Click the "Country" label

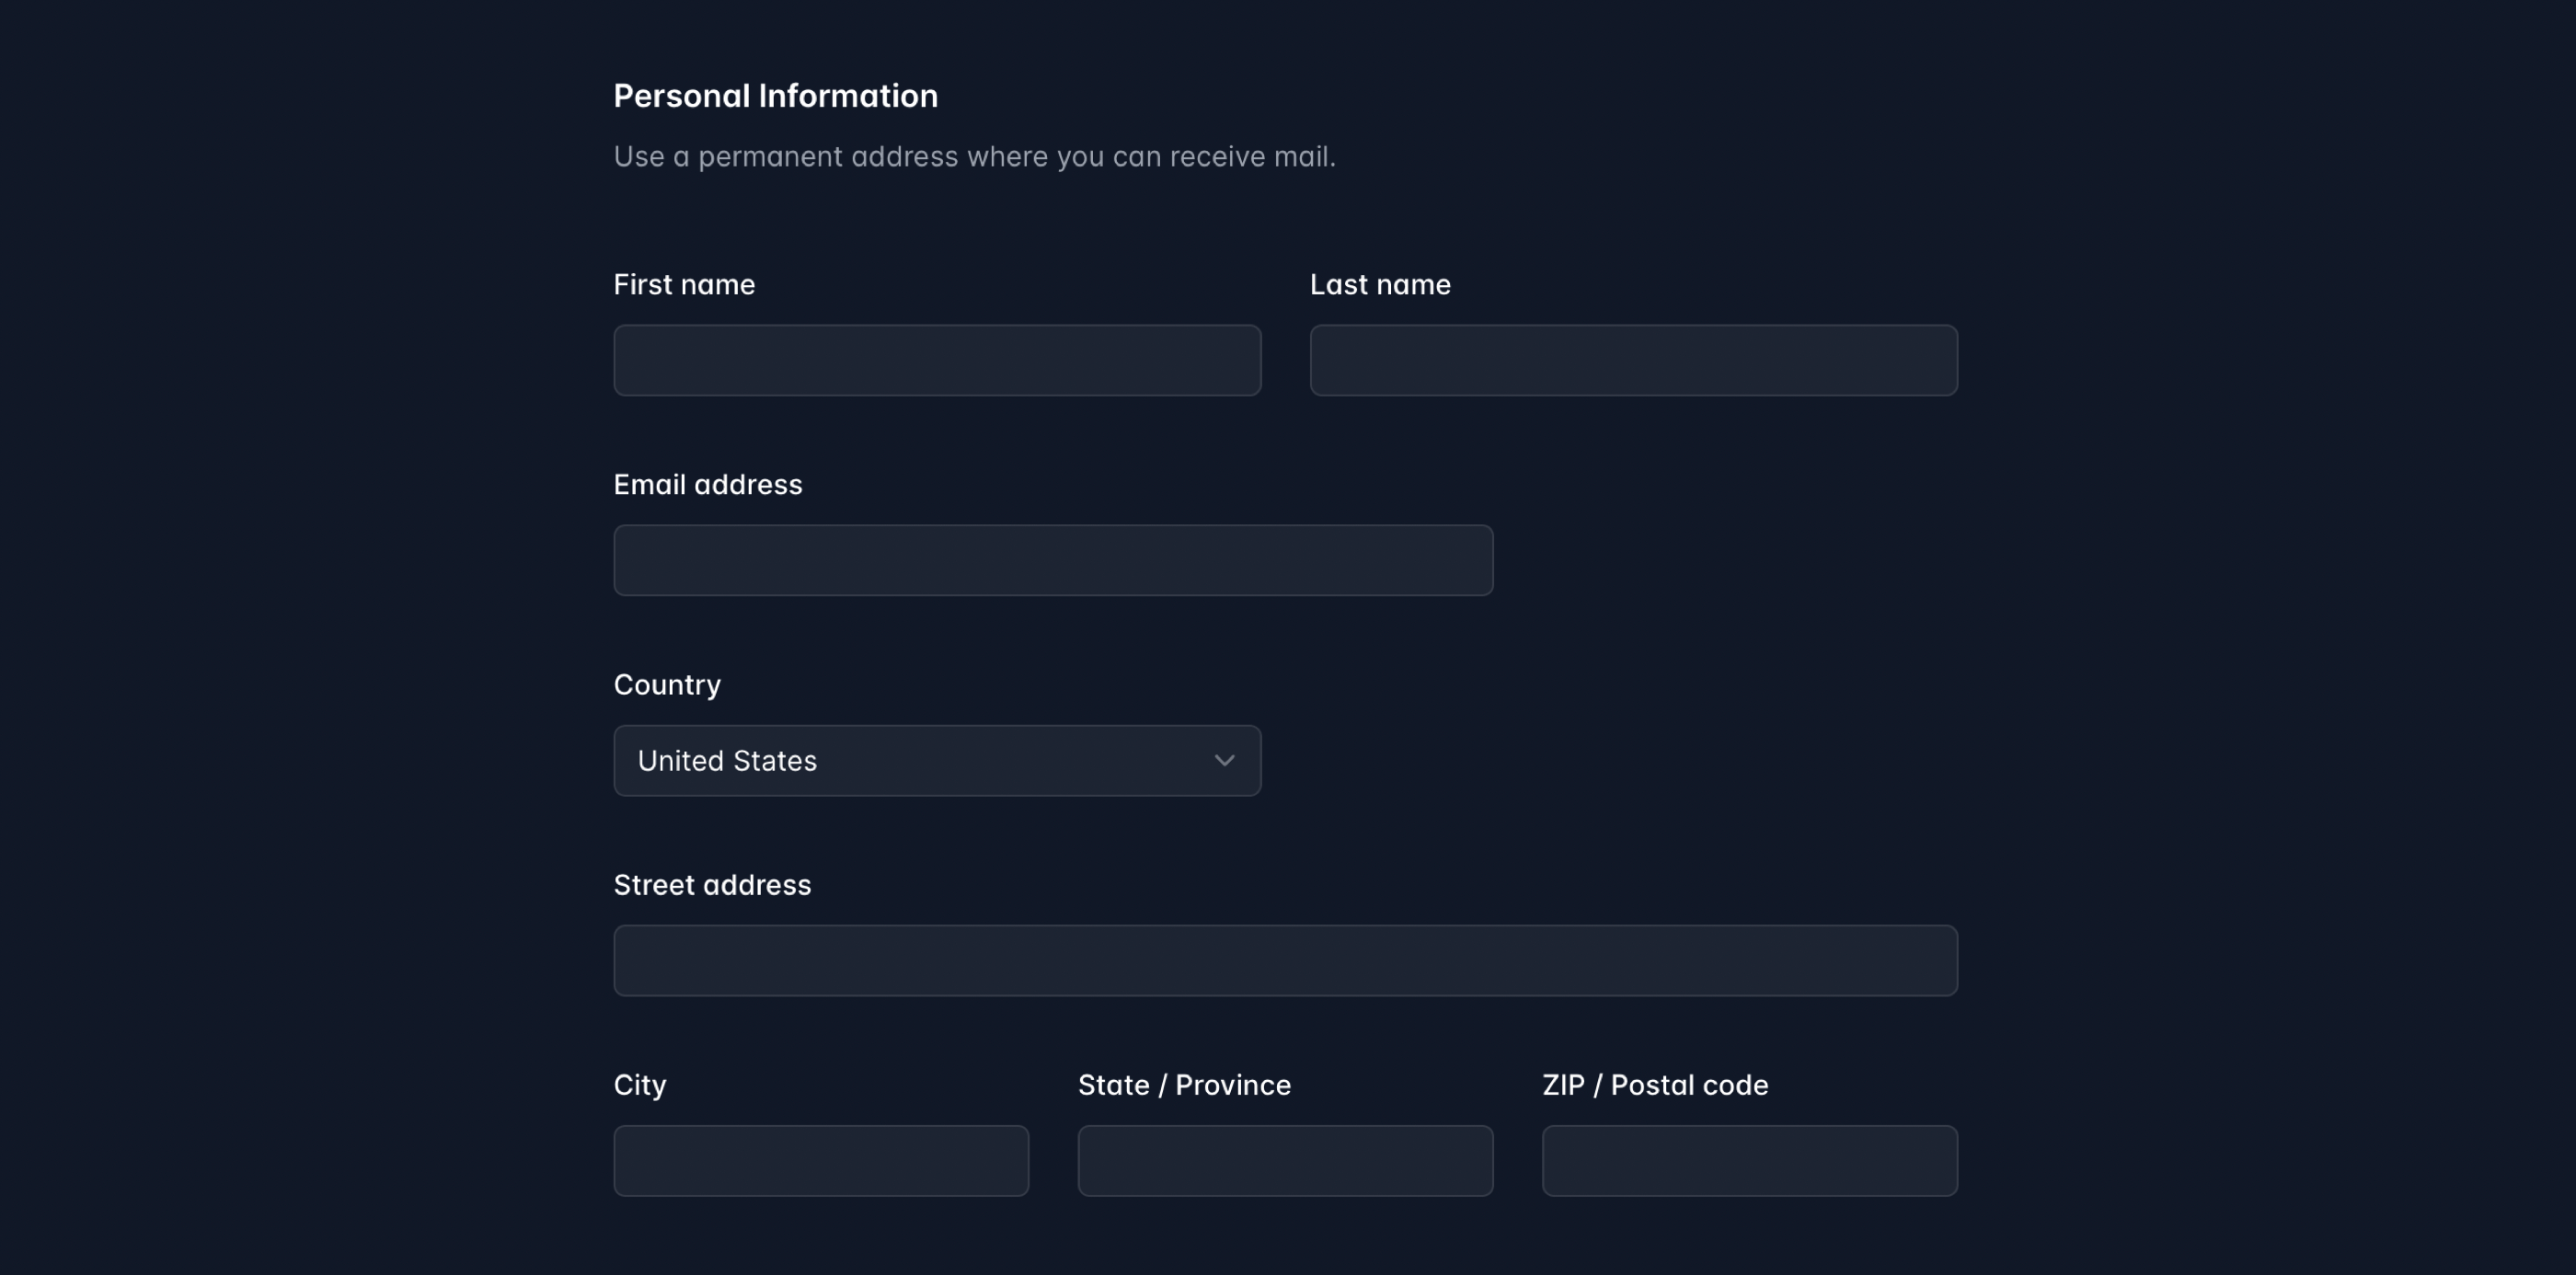click(667, 685)
